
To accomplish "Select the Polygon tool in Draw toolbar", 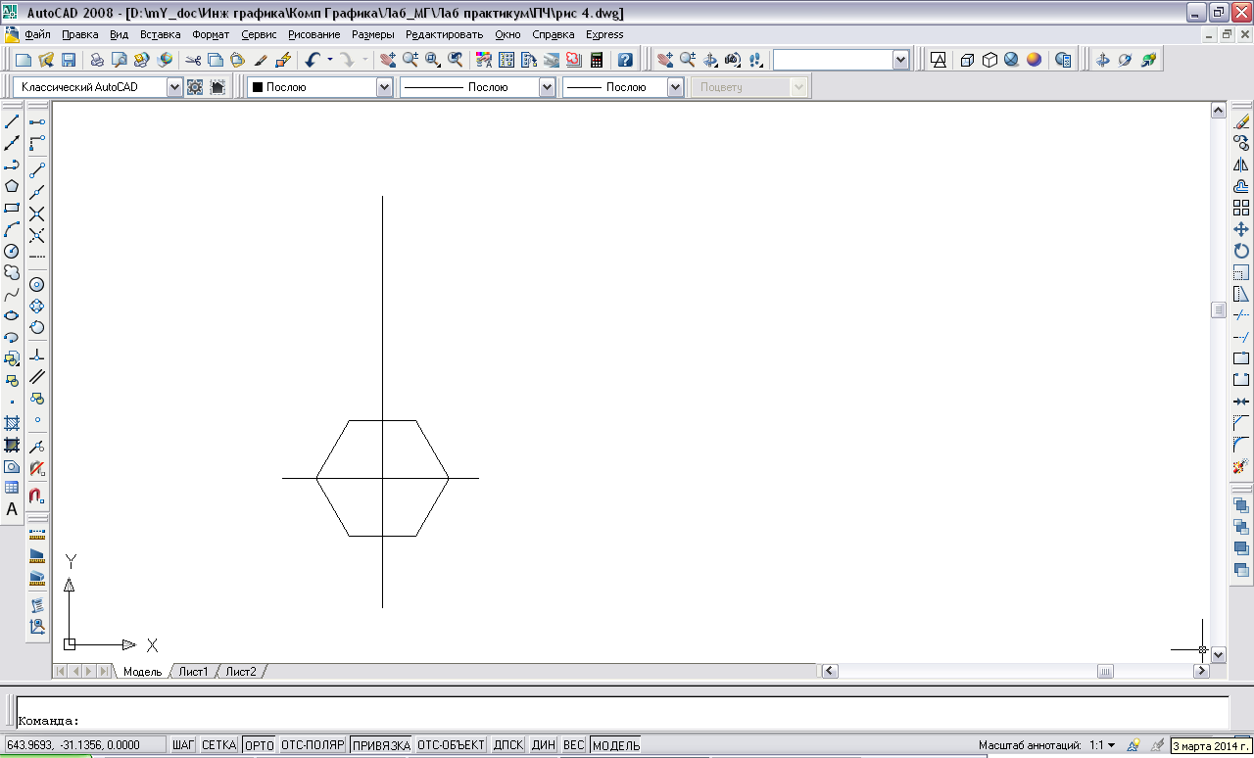I will point(12,186).
